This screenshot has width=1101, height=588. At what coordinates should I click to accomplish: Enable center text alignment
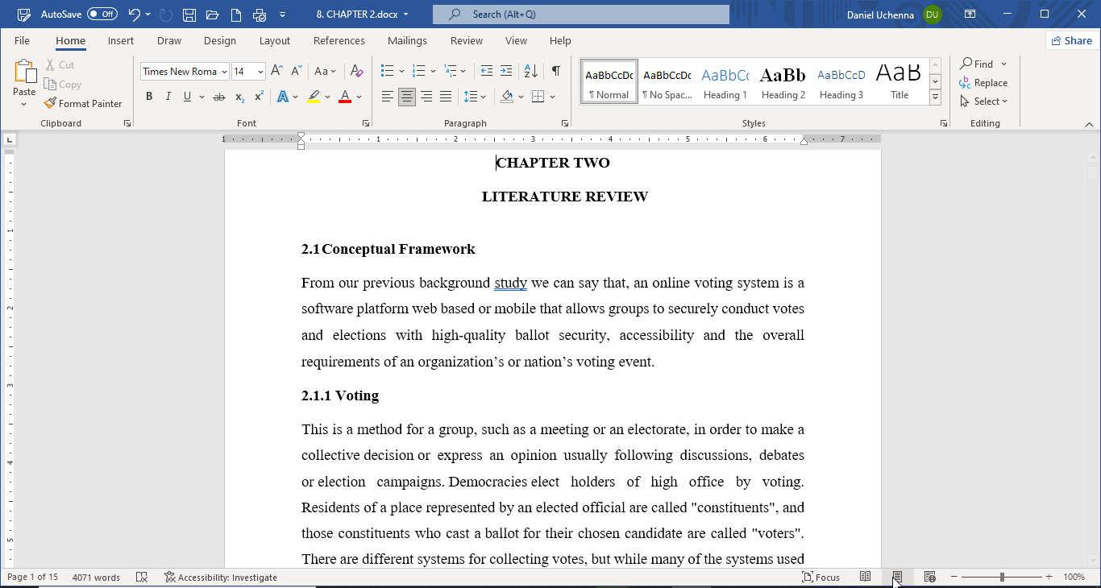click(407, 96)
